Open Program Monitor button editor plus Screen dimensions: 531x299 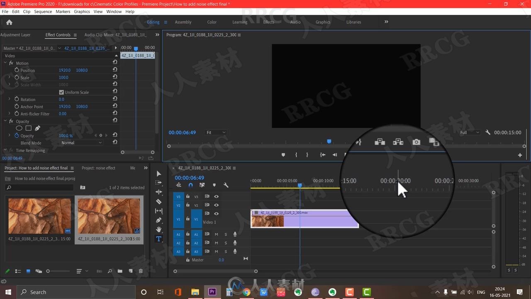click(520, 155)
